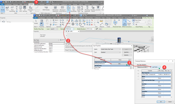Select the Pipe tool in Systems ribbon
The image size is (175, 104).
[69, 9]
